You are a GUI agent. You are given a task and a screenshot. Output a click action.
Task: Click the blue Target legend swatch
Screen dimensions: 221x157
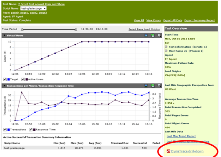click(9, 79)
